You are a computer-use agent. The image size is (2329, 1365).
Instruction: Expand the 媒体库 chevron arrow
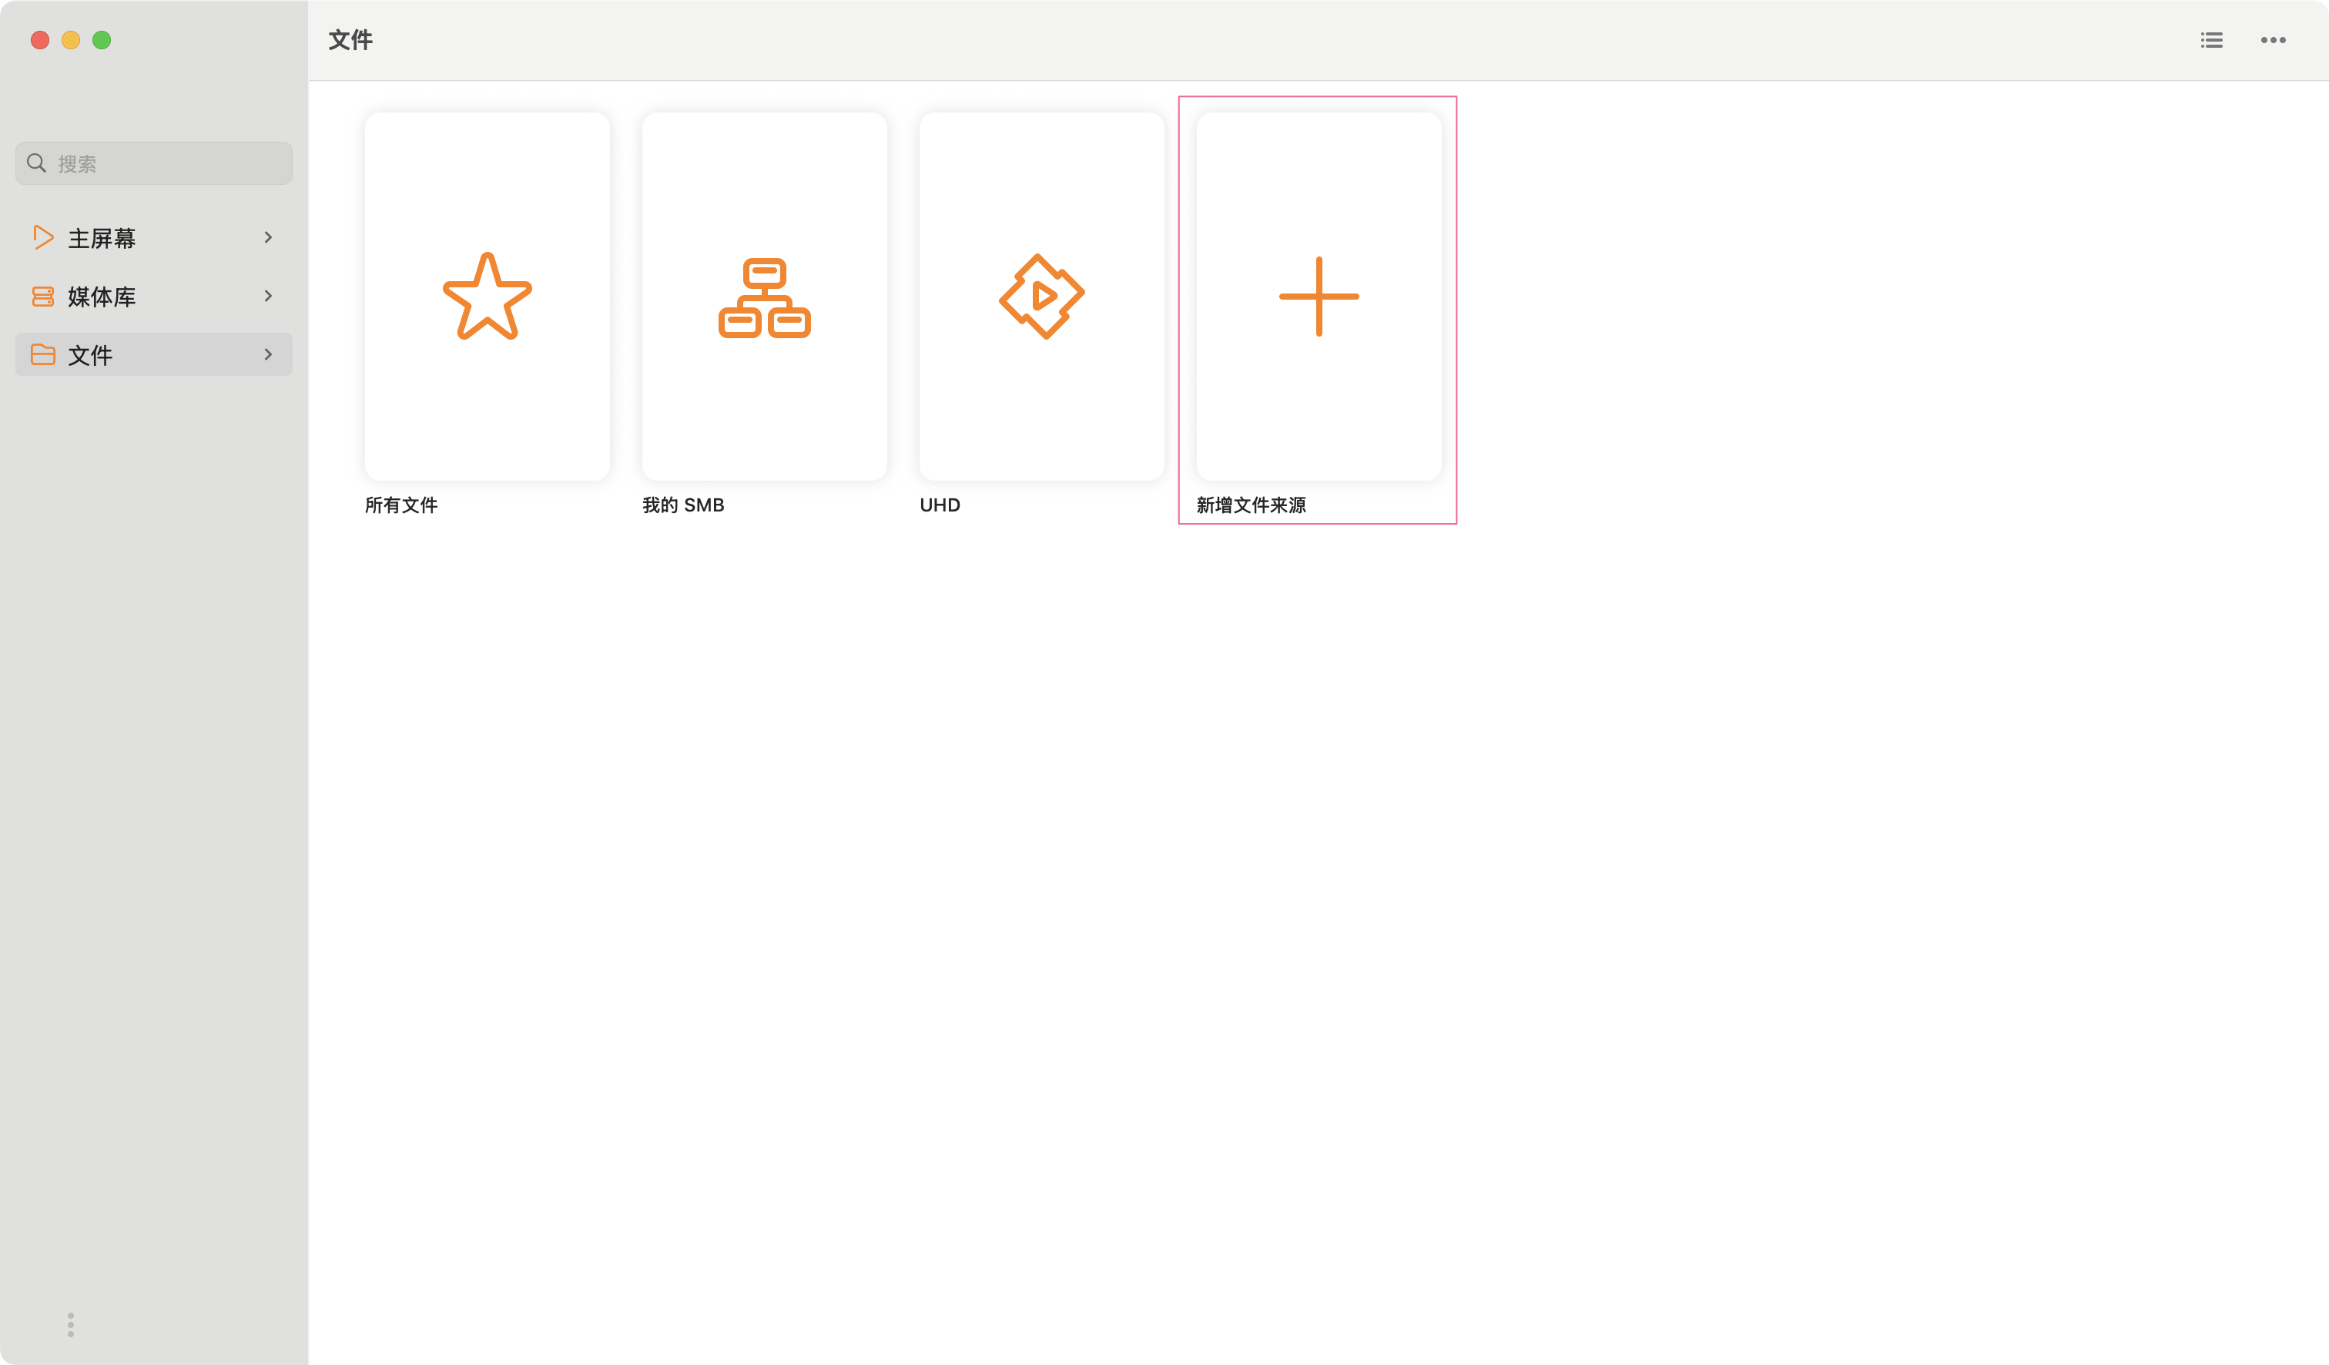tap(268, 296)
